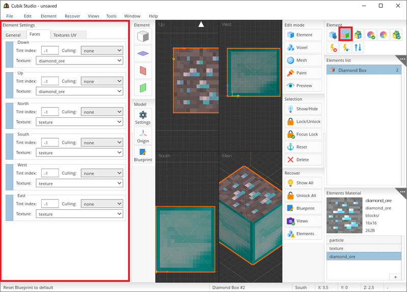Viewport: 407px width, 292px height.
Task: Open Up face Culling dropdown
Action: tap(102, 81)
